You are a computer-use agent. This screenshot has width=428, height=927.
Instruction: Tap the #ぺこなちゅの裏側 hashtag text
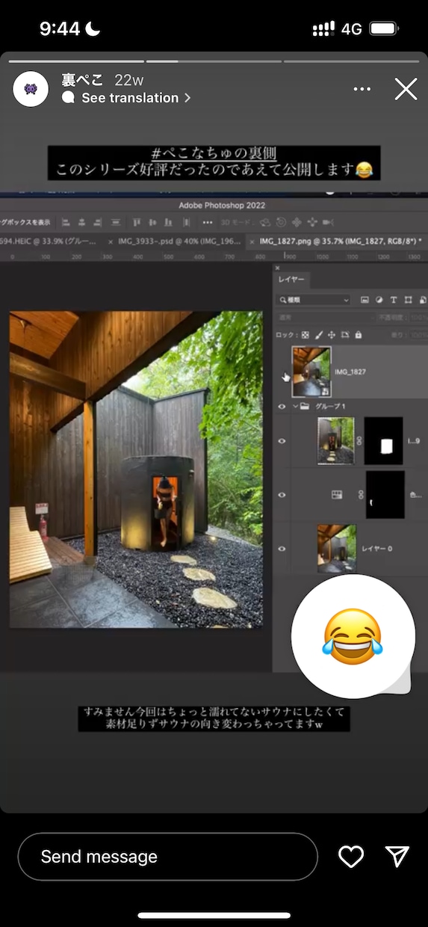[214, 154]
